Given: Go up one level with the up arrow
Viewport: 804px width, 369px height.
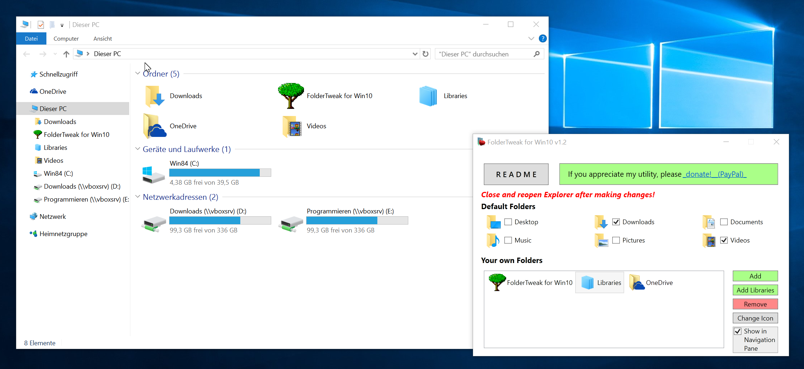Looking at the screenshot, I should pos(66,54).
